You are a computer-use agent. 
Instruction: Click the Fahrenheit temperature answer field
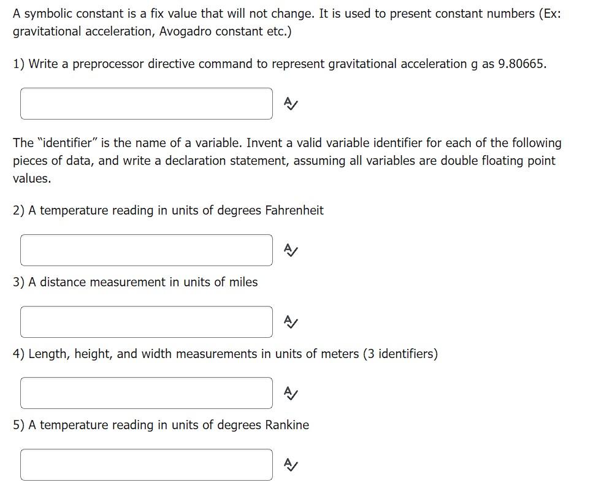pos(147,250)
